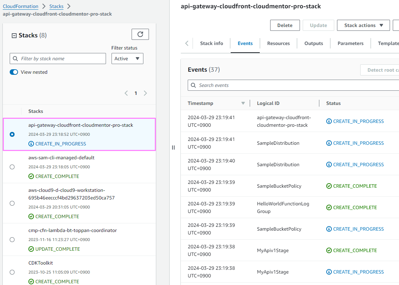Viewport: 399px width, 285px height.
Task: Collapse the Stacks panel header icon
Action: 14,35
